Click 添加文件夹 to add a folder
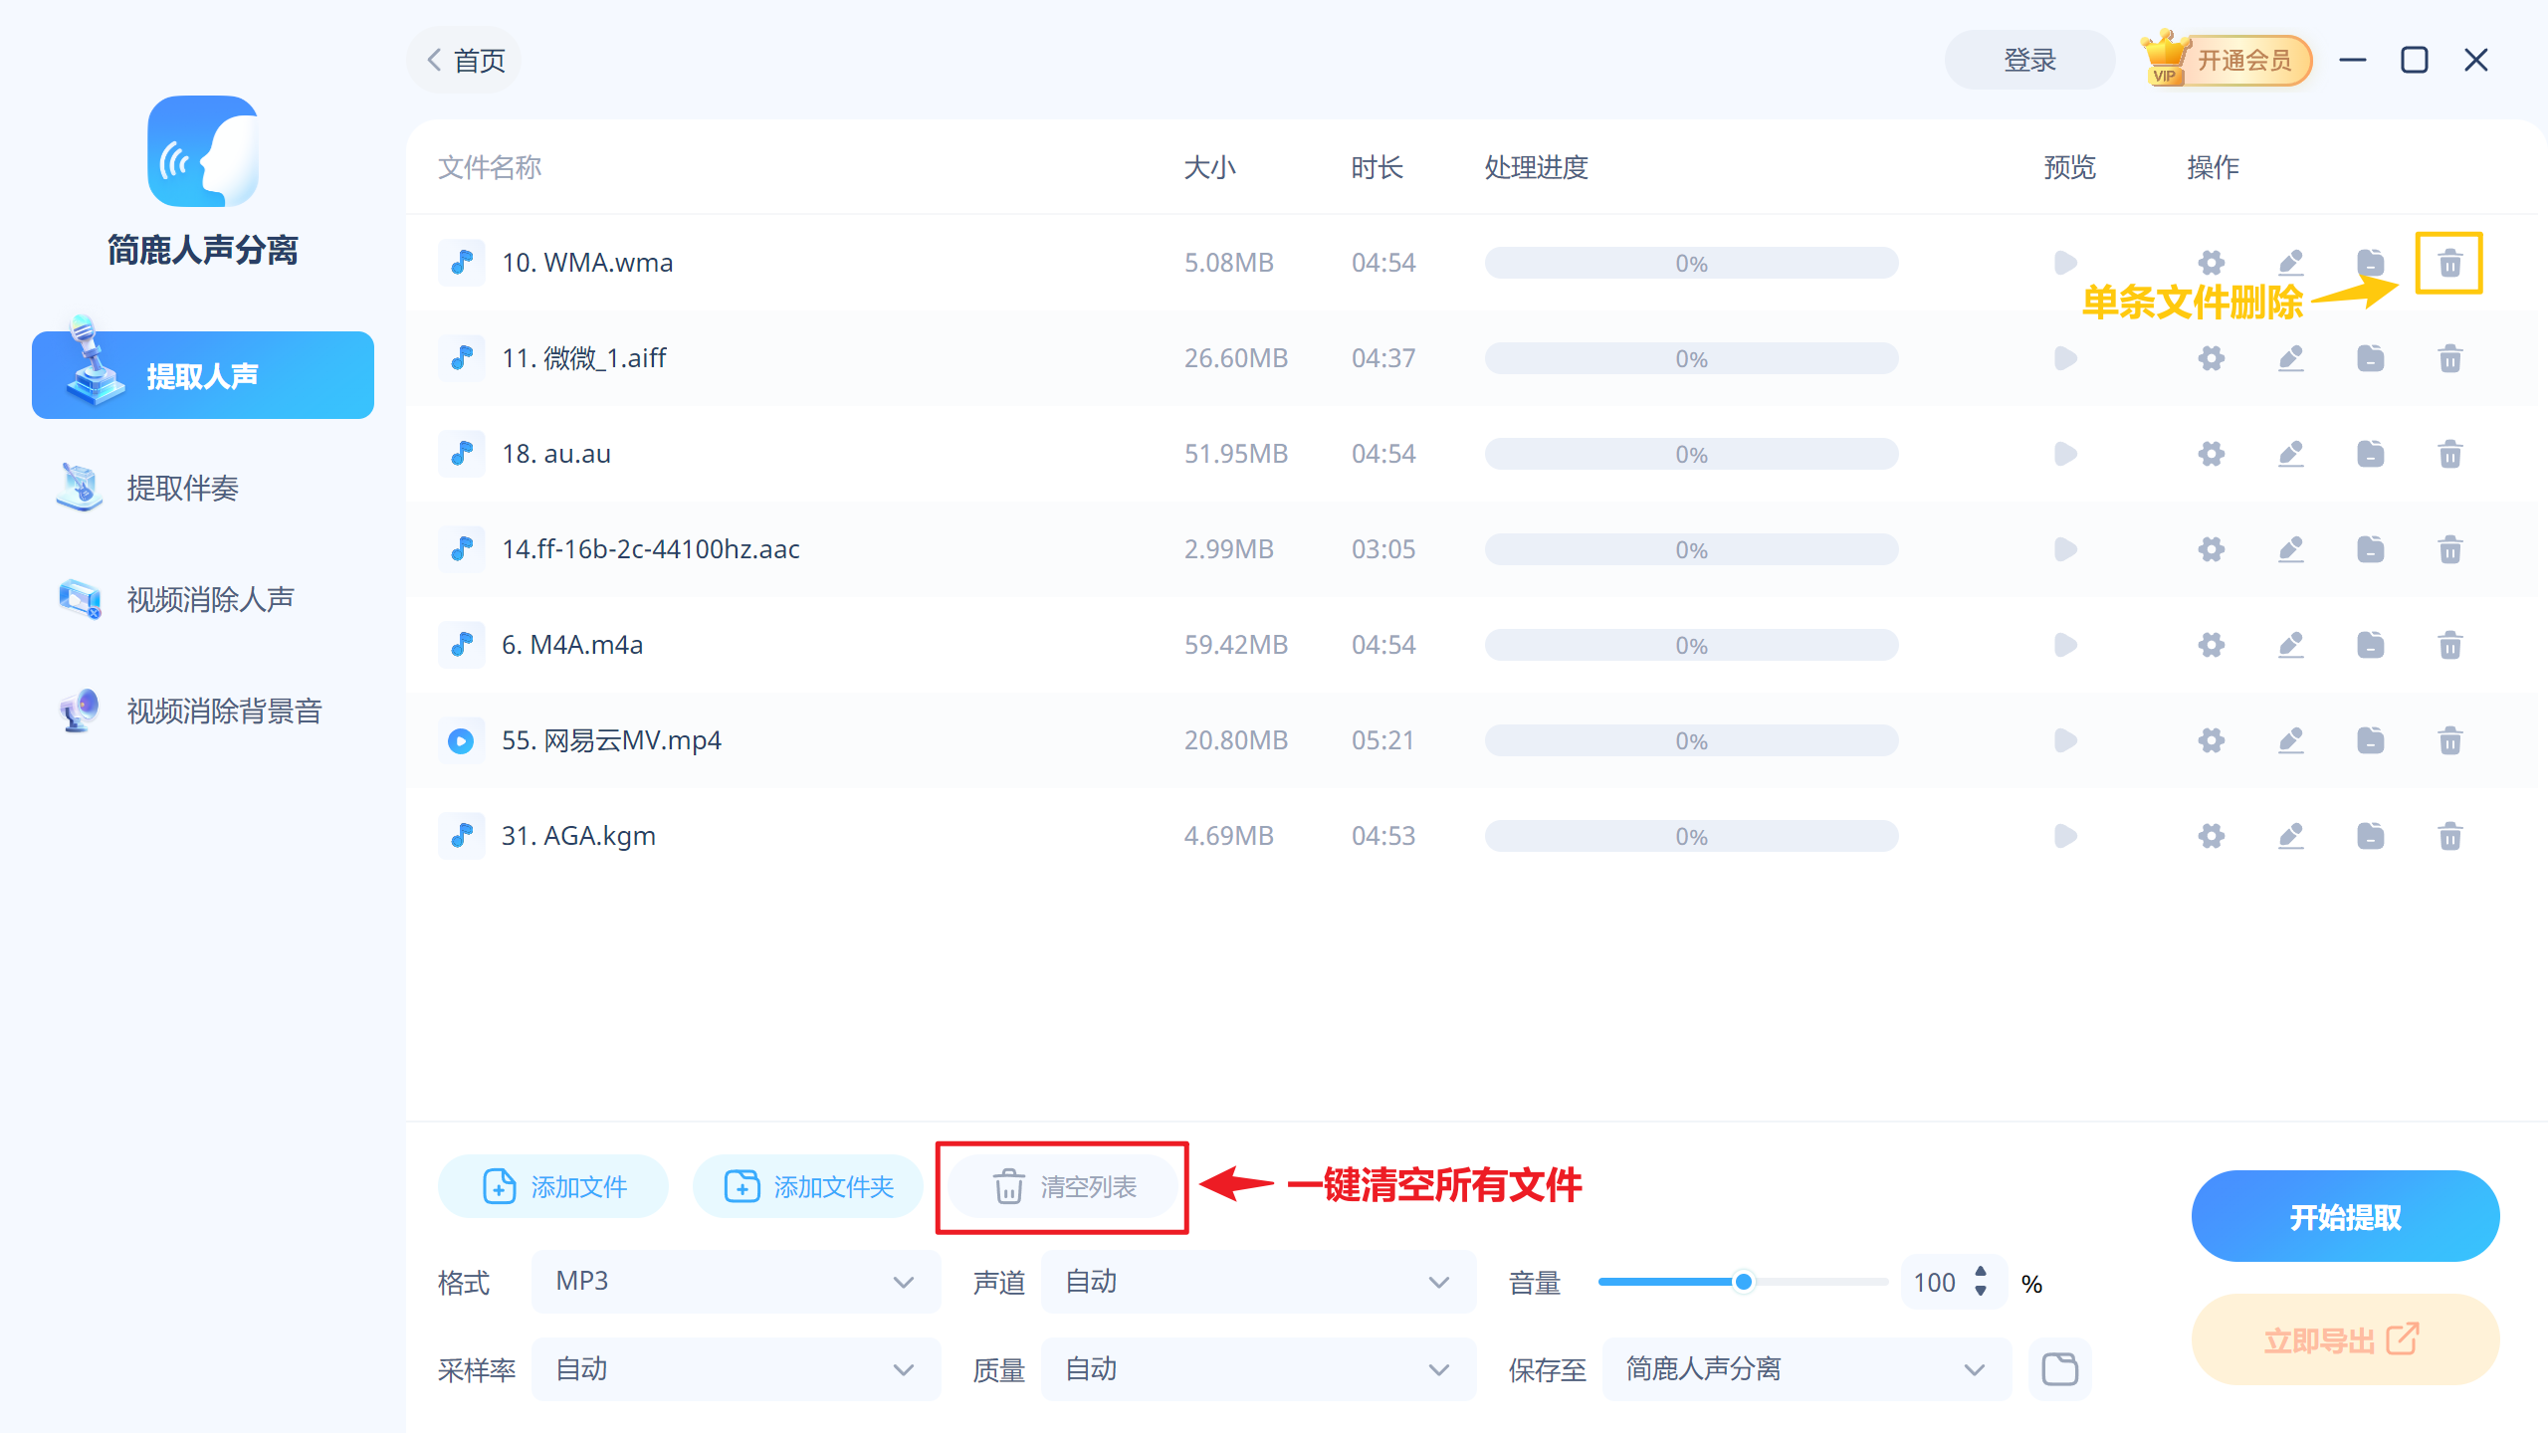Image resolution: width=2548 pixels, height=1433 pixels. 808,1187
